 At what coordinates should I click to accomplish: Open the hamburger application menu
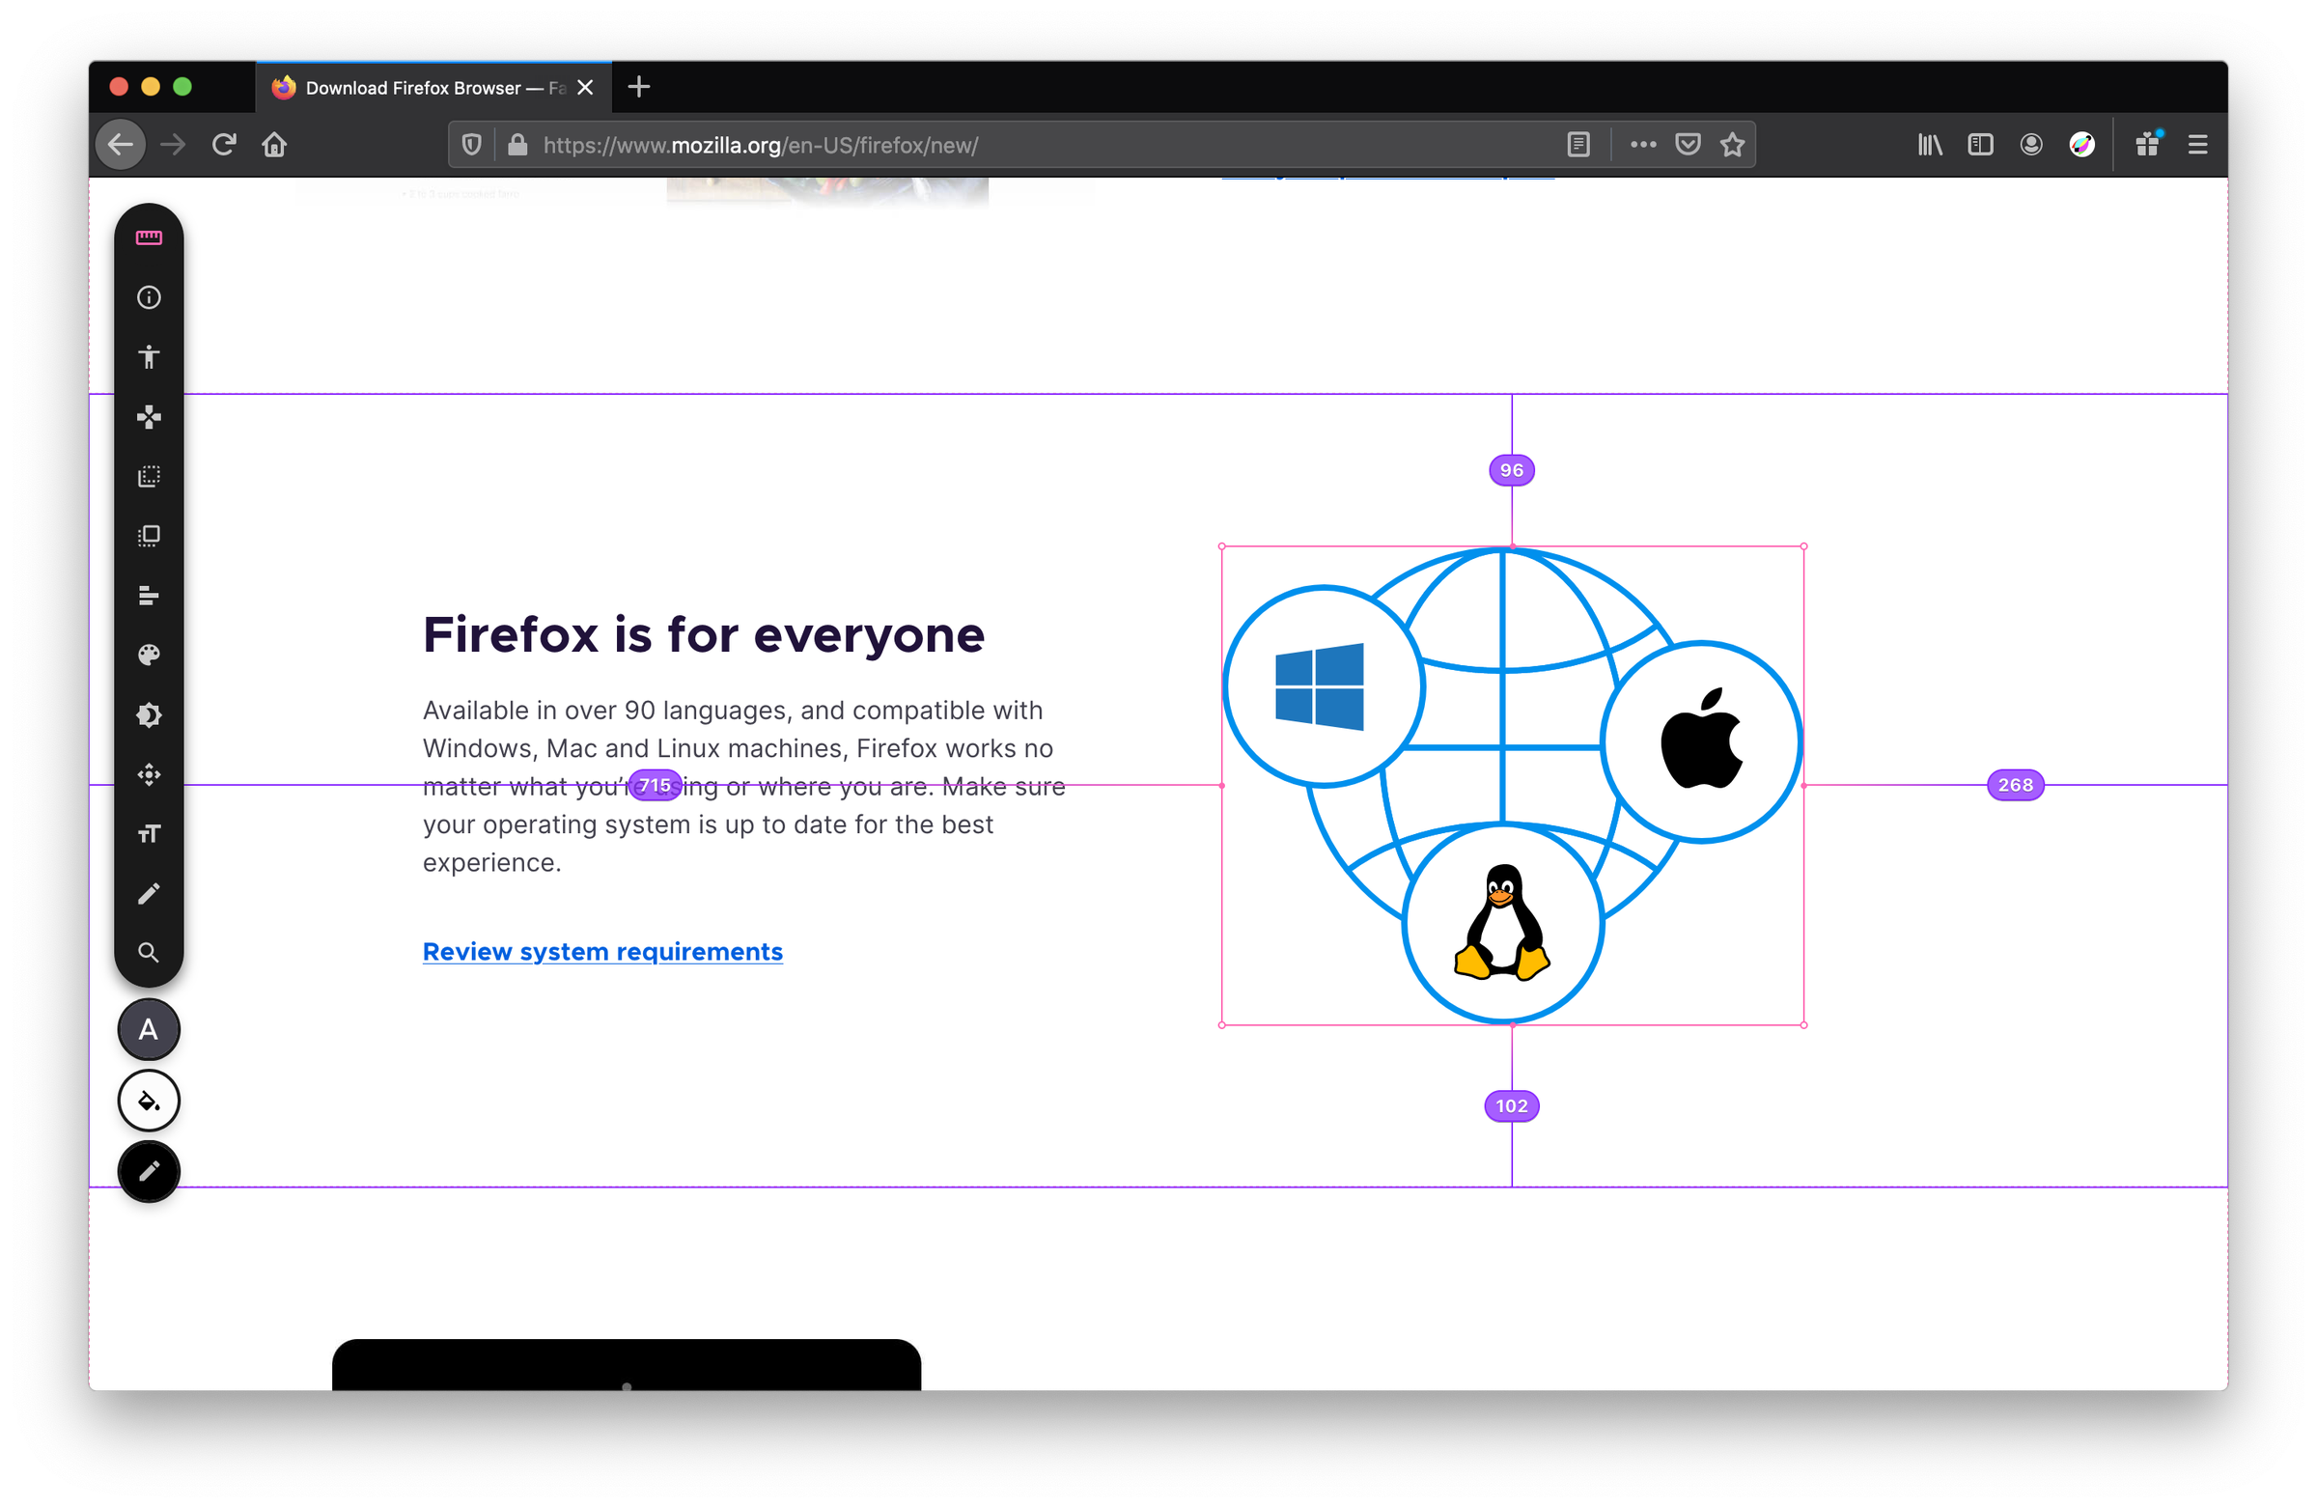(x=2198, y=144)
